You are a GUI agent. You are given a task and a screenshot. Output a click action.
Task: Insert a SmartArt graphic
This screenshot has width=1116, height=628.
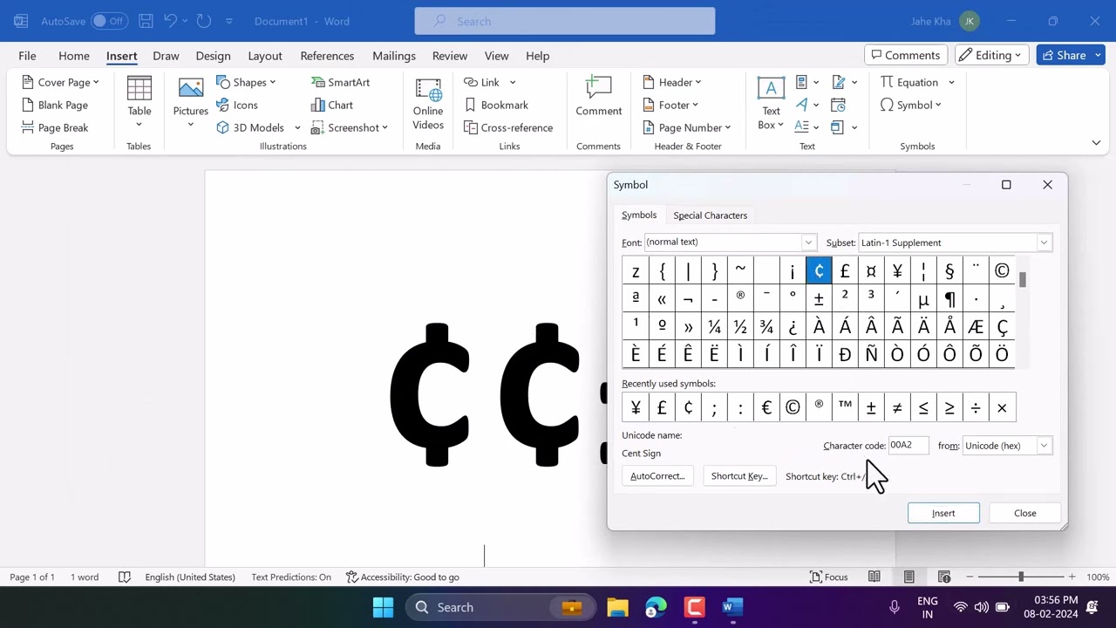tap(340, 82)
